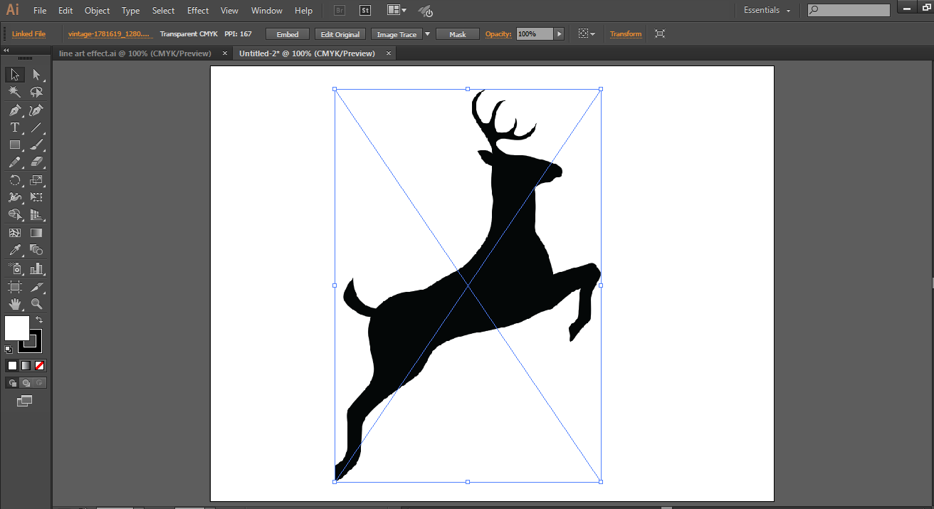Click the Transform link

(626, 34)
